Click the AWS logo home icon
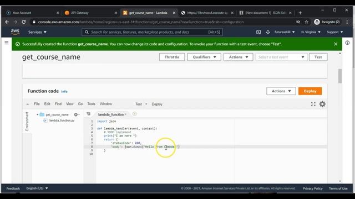355x199 pixels. [x=15, y=32]
